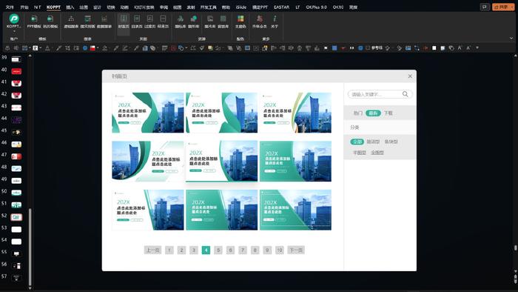Open the 主题色 theme color icon
The height and width of the screenshot is (292, 518).
240,21
